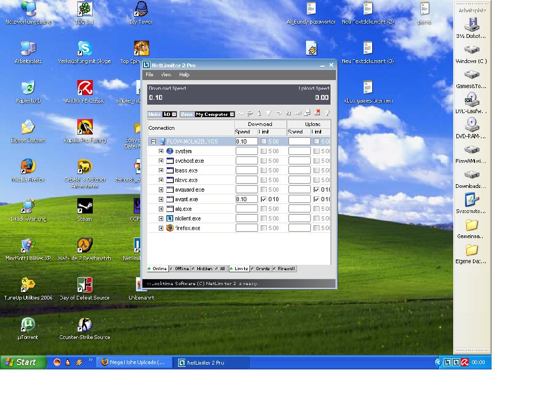Click the NetLimiter 2 Pro taskbar button
The height and width of the screenshot is (410, 546).
point(212,362)
